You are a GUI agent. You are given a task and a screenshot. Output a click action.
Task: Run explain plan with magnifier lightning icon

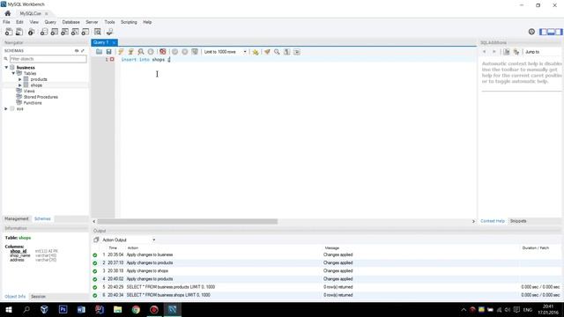[141, 52]
